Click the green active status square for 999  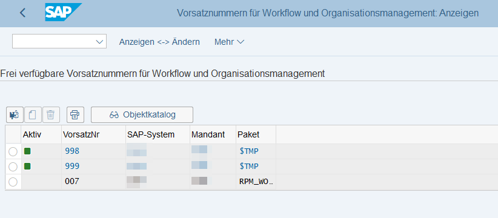pyautogui.click(x=27, y=166)
